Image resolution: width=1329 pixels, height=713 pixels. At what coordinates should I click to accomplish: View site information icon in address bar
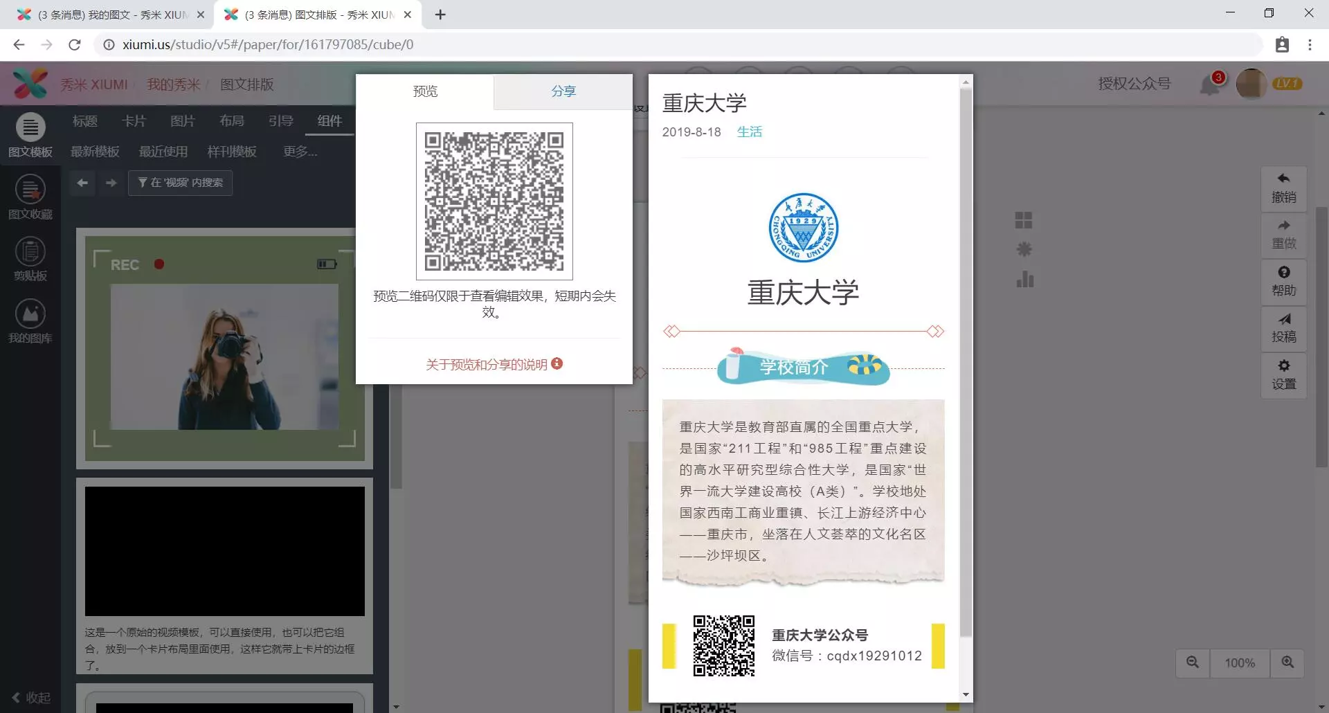tap(109, 44)
